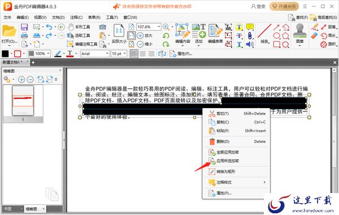
Task: Open the zoom level 107.6% dropdown
Action: (159, 26)
